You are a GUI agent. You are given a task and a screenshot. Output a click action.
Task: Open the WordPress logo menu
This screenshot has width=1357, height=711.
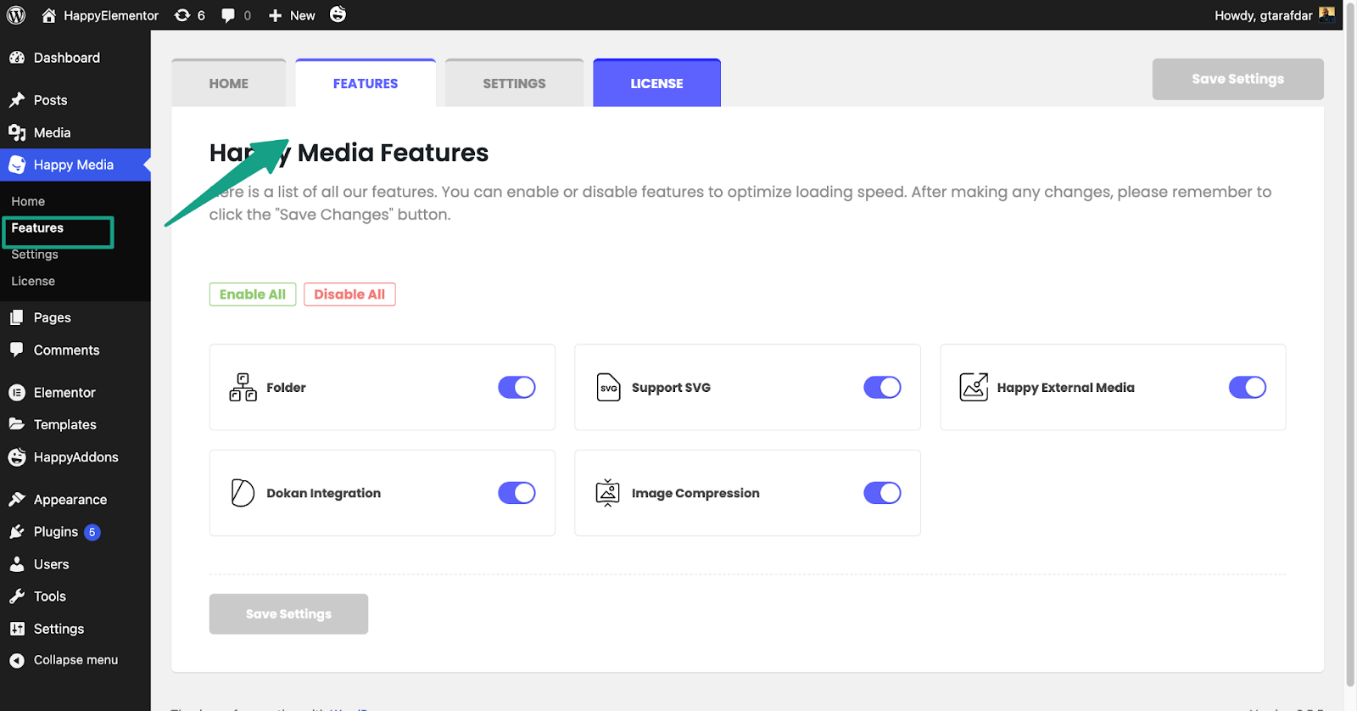pos(16,15)
